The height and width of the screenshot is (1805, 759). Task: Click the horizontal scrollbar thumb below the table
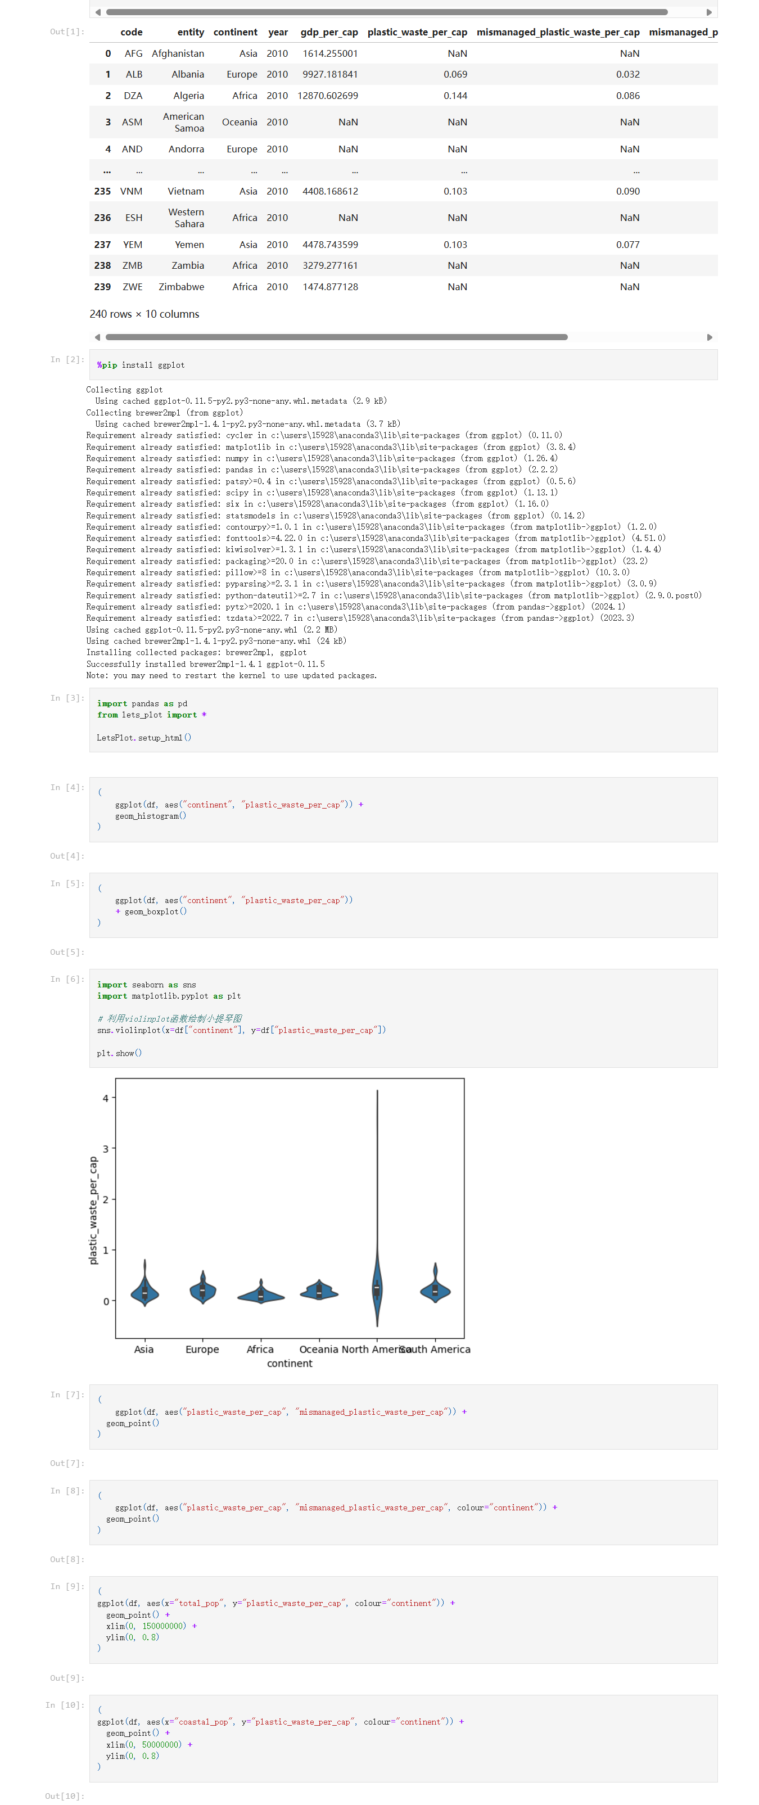pyautogui.click(x=336, y=337)
